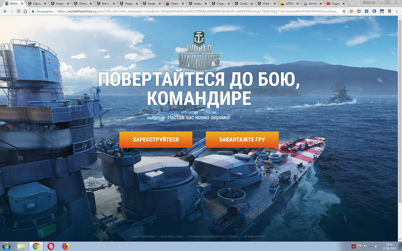Bookmark the page with the star icon
402x251 pixels.
tap(344, 11)
